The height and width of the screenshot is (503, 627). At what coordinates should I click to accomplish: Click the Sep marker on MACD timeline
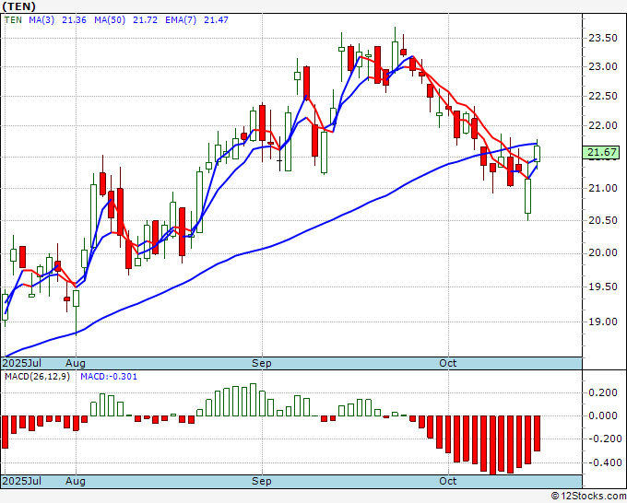pos(262,481)
